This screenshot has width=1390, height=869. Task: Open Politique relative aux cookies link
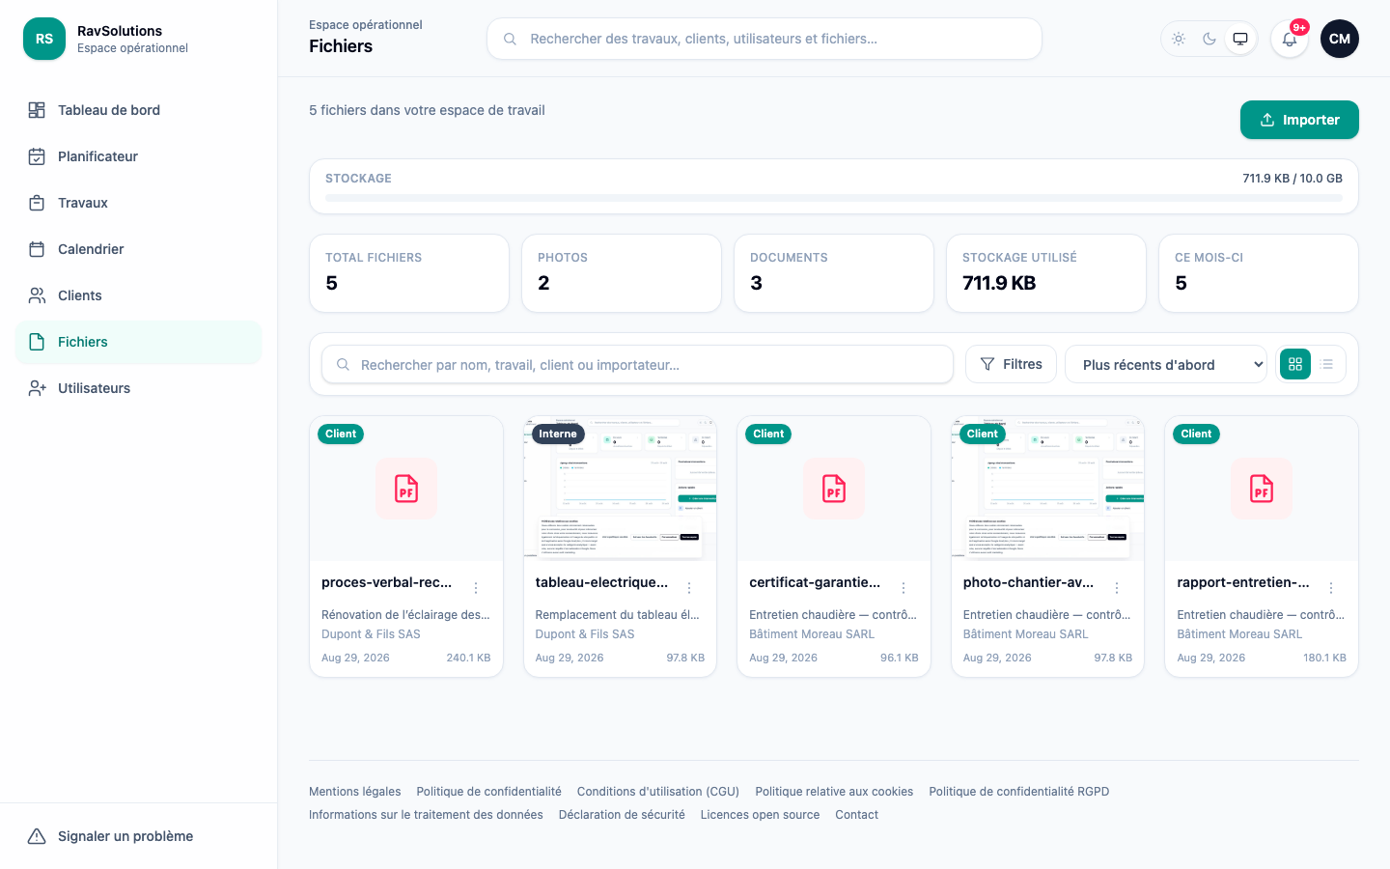tap(834, 792)
